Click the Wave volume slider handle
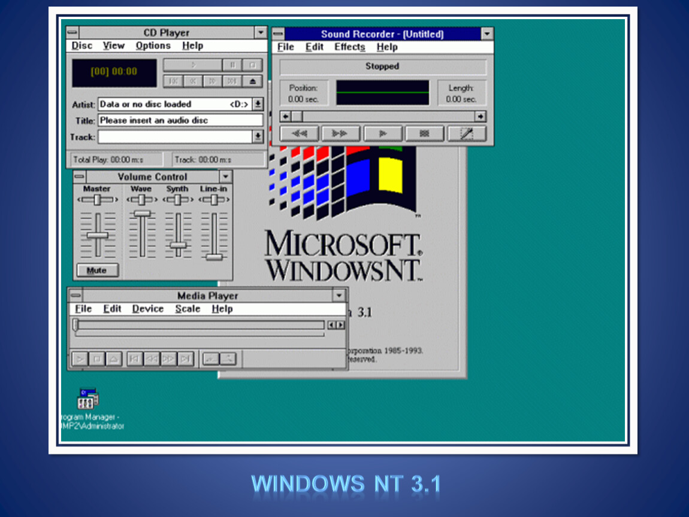The image size is (689, 517). 142,214
